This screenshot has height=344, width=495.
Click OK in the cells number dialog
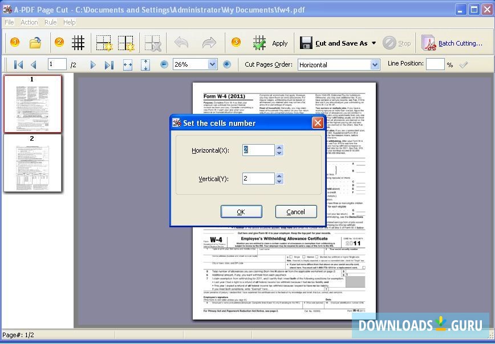(x=241, y=211)
